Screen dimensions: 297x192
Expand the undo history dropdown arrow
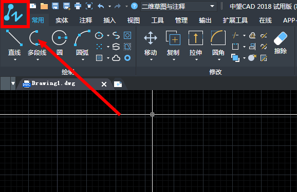click(109, 7)
